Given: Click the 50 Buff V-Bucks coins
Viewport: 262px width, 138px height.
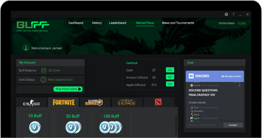Looking at the screenshot, I should point(73,127).
